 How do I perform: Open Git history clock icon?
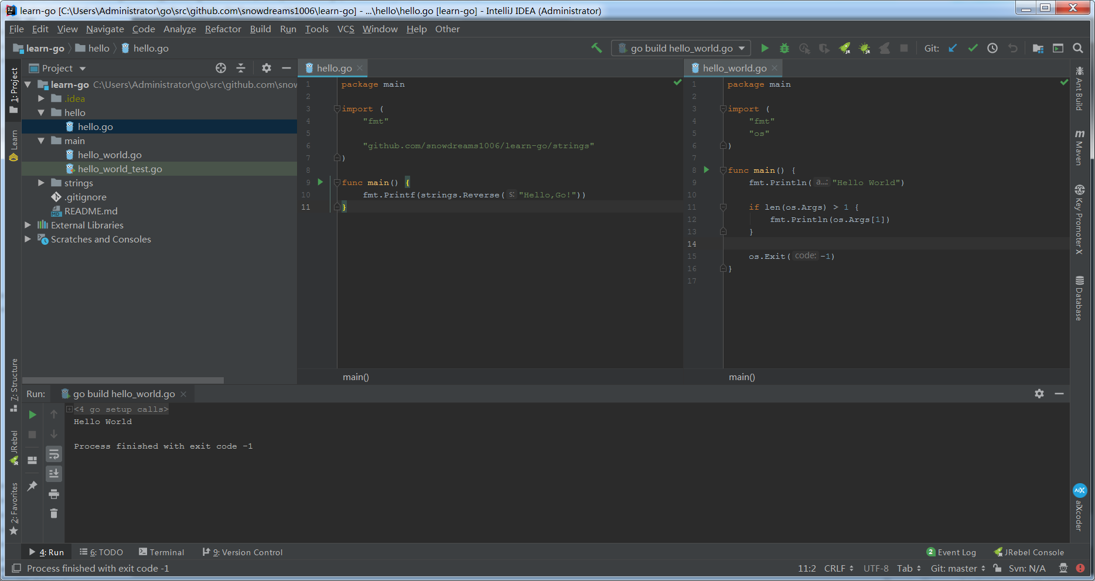click(992, 48)
